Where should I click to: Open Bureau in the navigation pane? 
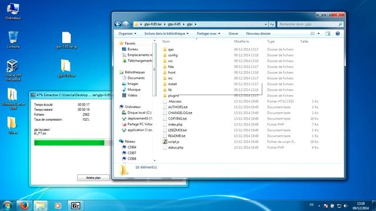(x=133, y=49)
